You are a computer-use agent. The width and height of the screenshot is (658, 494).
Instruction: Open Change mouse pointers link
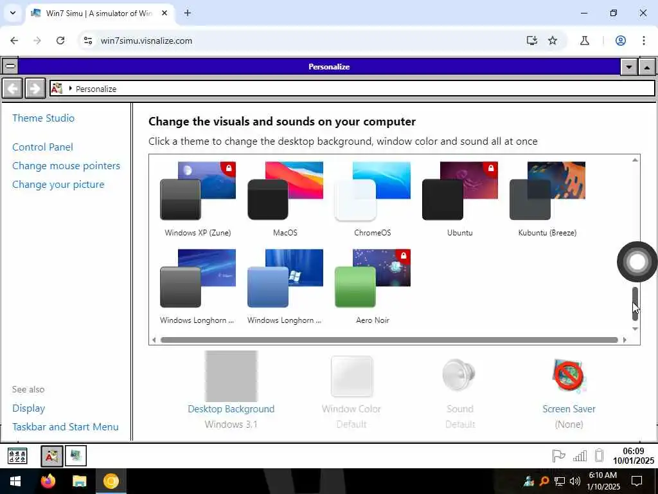click(66, 166)
